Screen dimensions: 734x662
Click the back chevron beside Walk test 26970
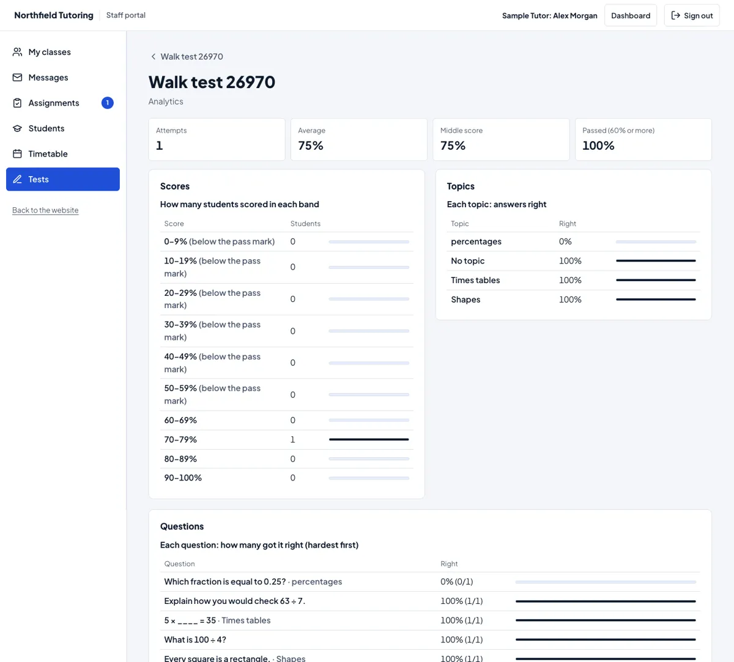tap(153, 57)
